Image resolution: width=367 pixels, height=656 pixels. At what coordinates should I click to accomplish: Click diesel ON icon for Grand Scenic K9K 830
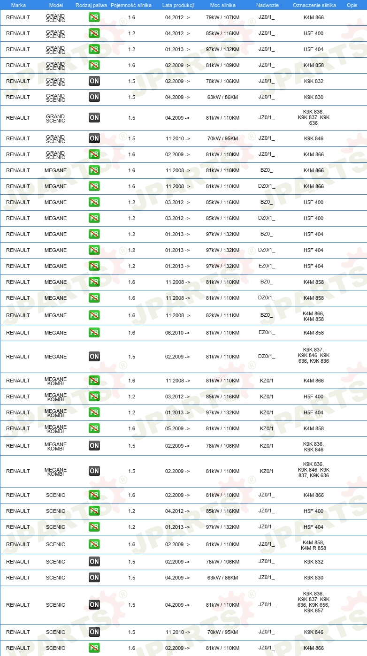pyautogui.click(x=94, y=97)
